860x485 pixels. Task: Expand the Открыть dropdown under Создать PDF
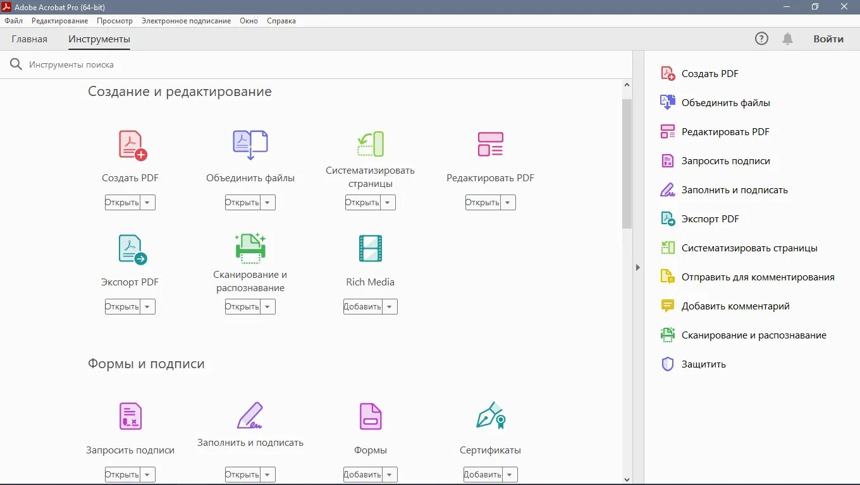(x=147, y=202)
